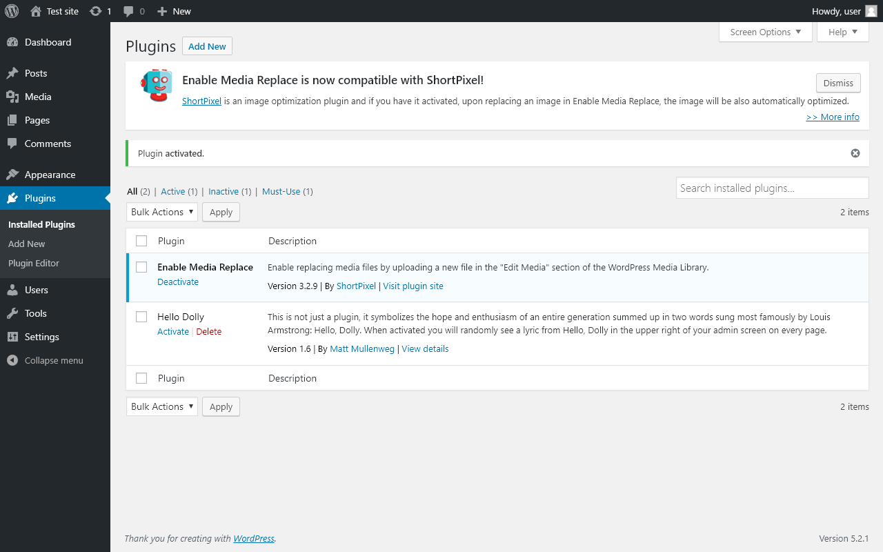883x552 pixels.
Task: Dismiss the Plugin activated notice
Action: [855, 153]
